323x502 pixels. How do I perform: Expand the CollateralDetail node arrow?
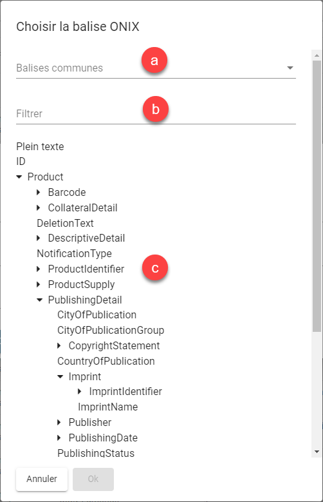click(x=39, y=208)
